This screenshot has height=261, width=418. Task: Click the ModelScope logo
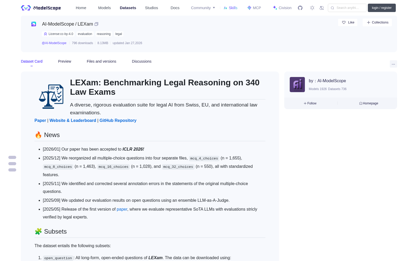click(41, 8)
